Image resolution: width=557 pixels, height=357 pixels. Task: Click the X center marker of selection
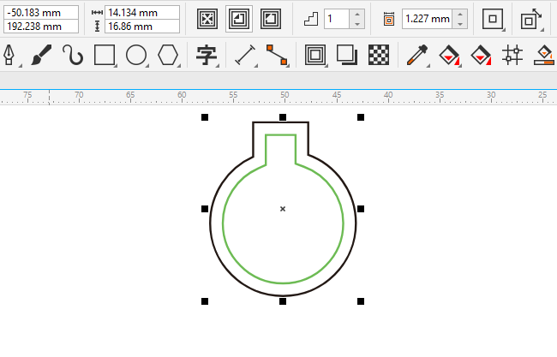click(283, 209)
